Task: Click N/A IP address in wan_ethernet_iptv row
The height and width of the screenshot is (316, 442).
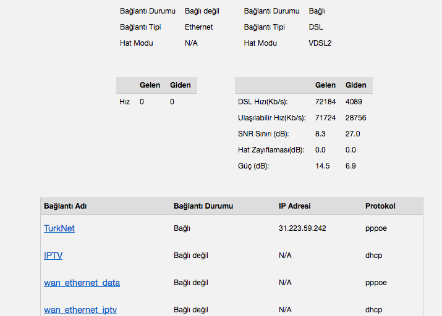Action: tap(285, 310)
